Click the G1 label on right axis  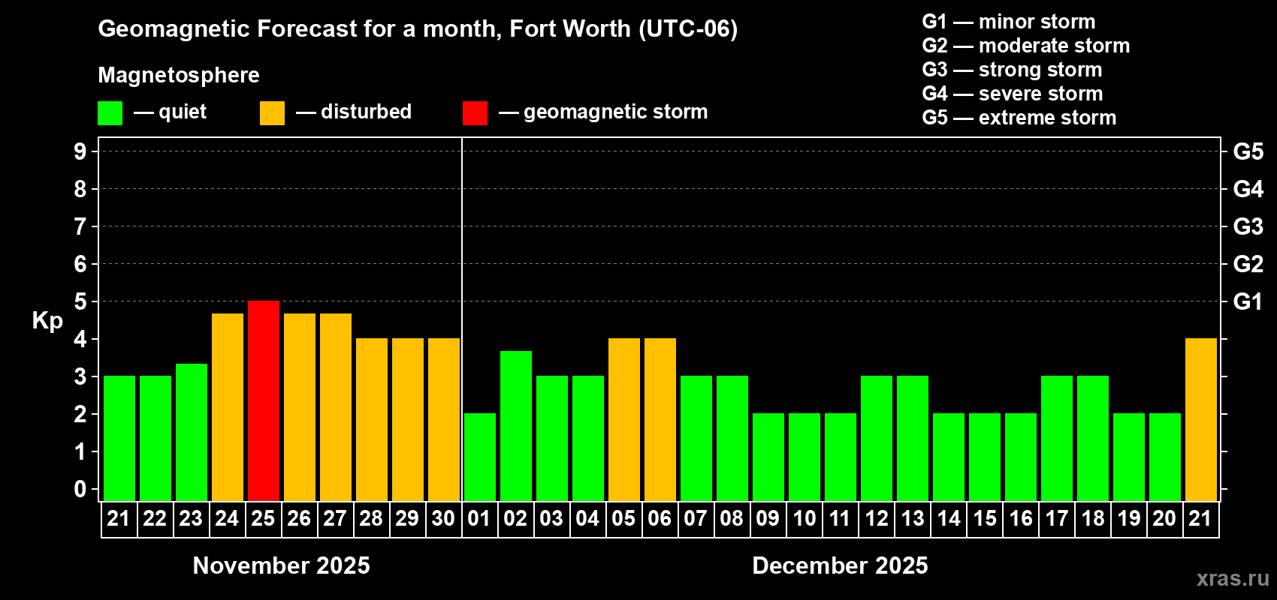point(1248,301)
